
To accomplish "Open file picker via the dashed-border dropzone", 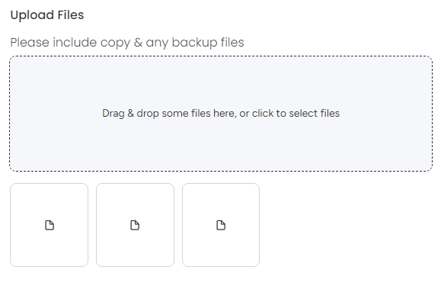I will coord(221,114).
